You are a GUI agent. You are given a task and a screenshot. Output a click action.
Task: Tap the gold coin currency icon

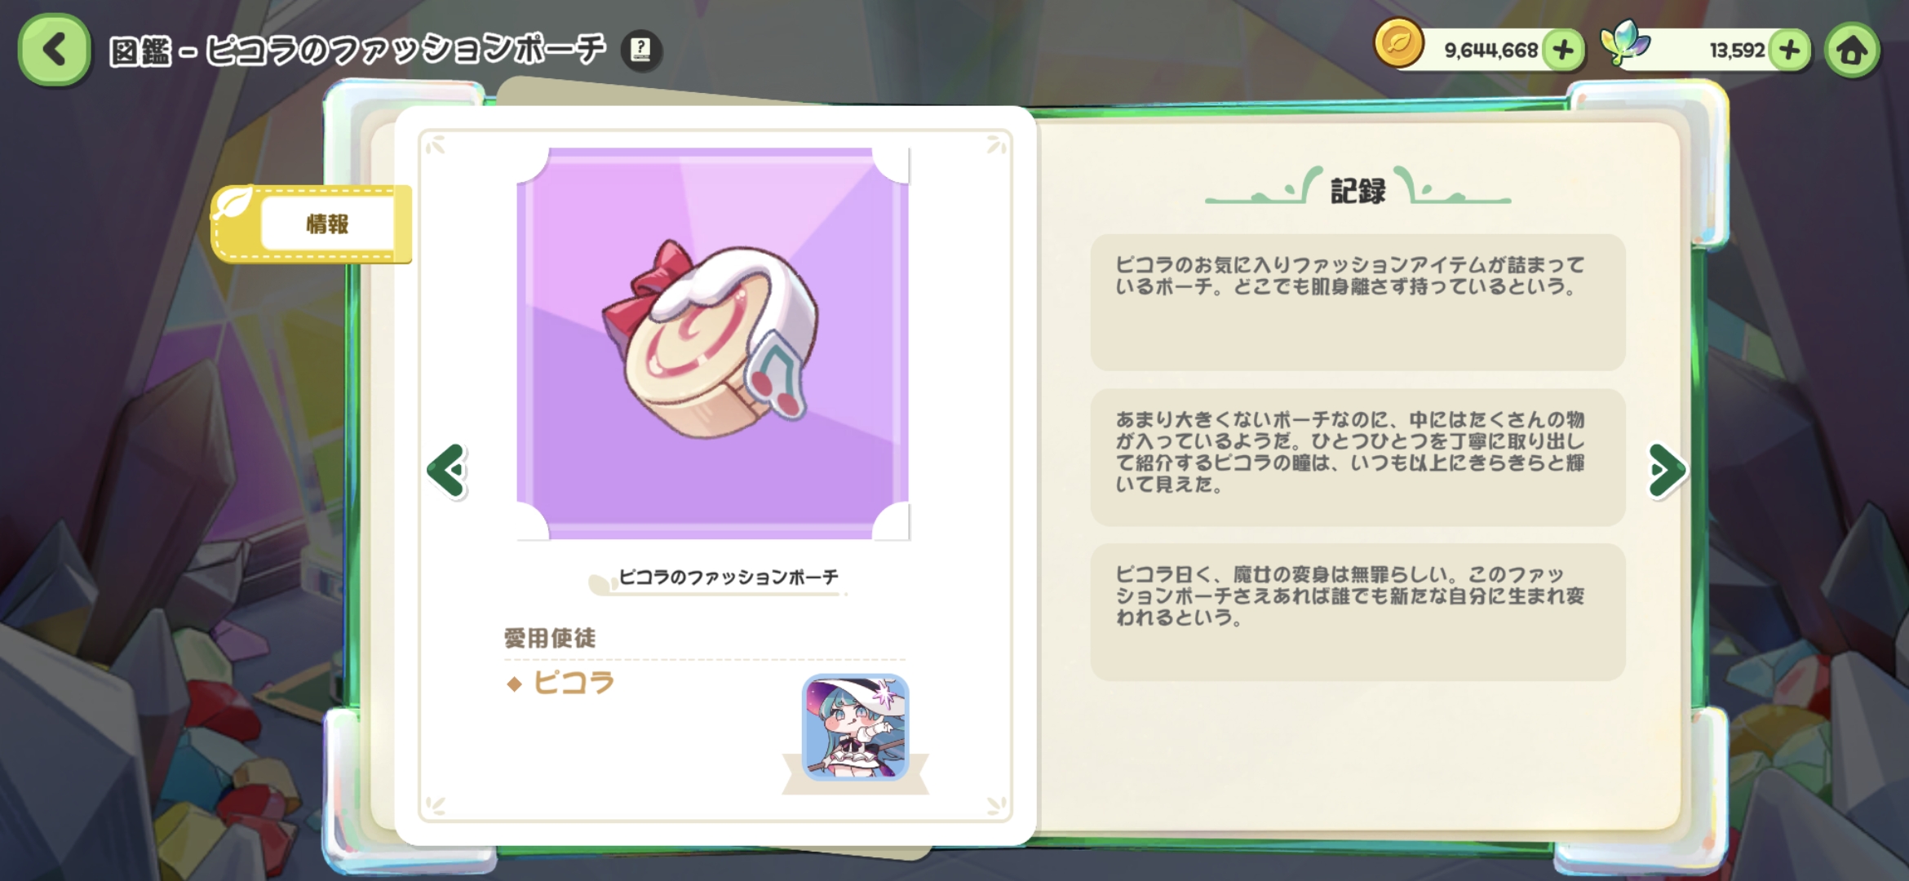tap(1398, 44)
